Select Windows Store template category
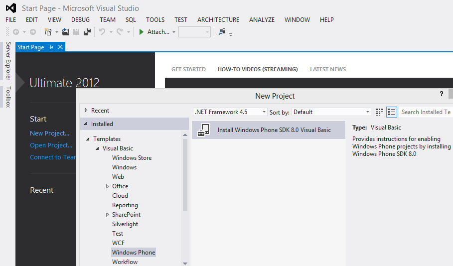 pos(132,158)
